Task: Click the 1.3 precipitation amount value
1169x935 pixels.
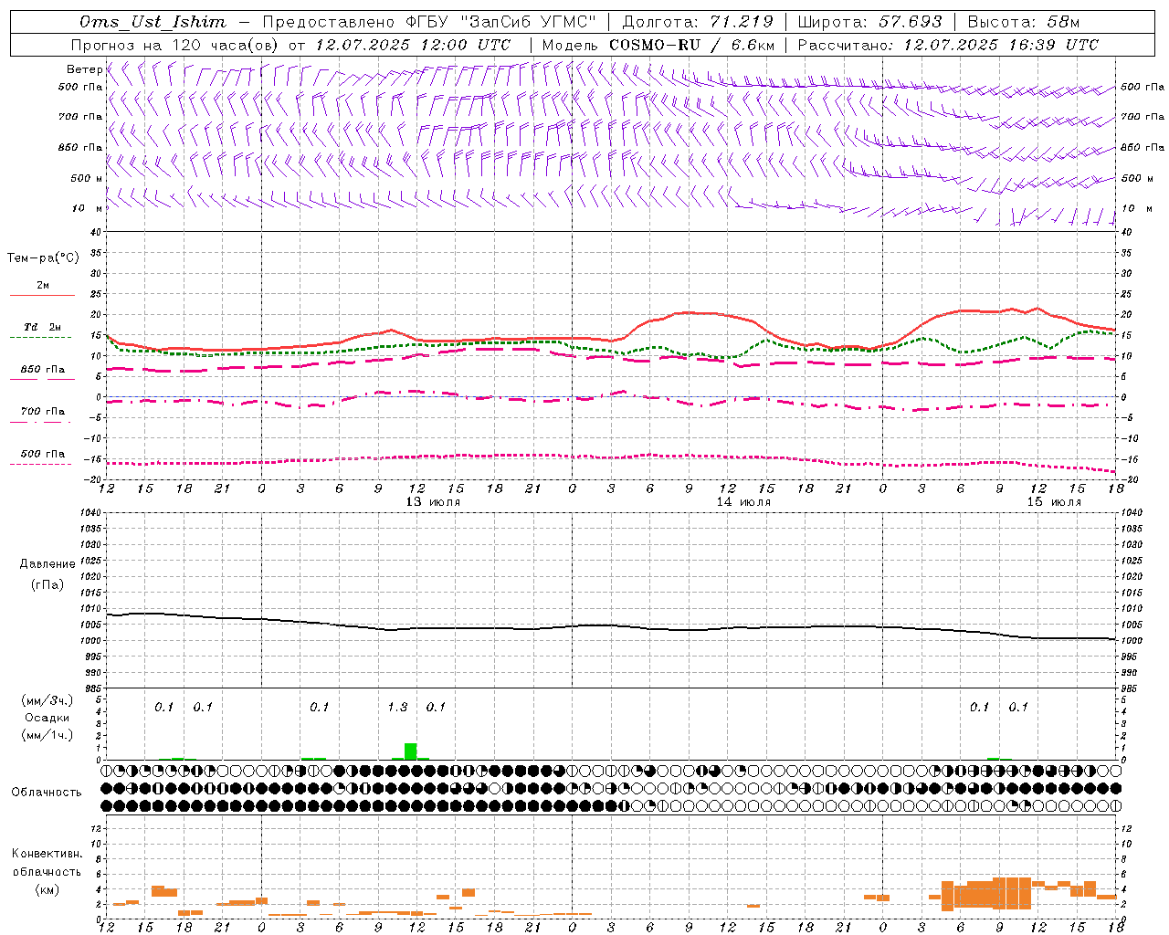Action: click(x=397, y=707)
